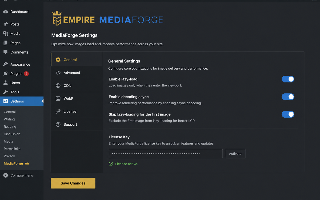
Task: Open the Writing settings link
Action: pos(9,119)
